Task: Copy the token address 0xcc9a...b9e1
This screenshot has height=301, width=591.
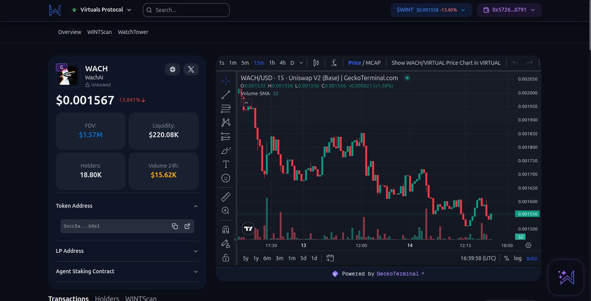Action: (175, 226)
